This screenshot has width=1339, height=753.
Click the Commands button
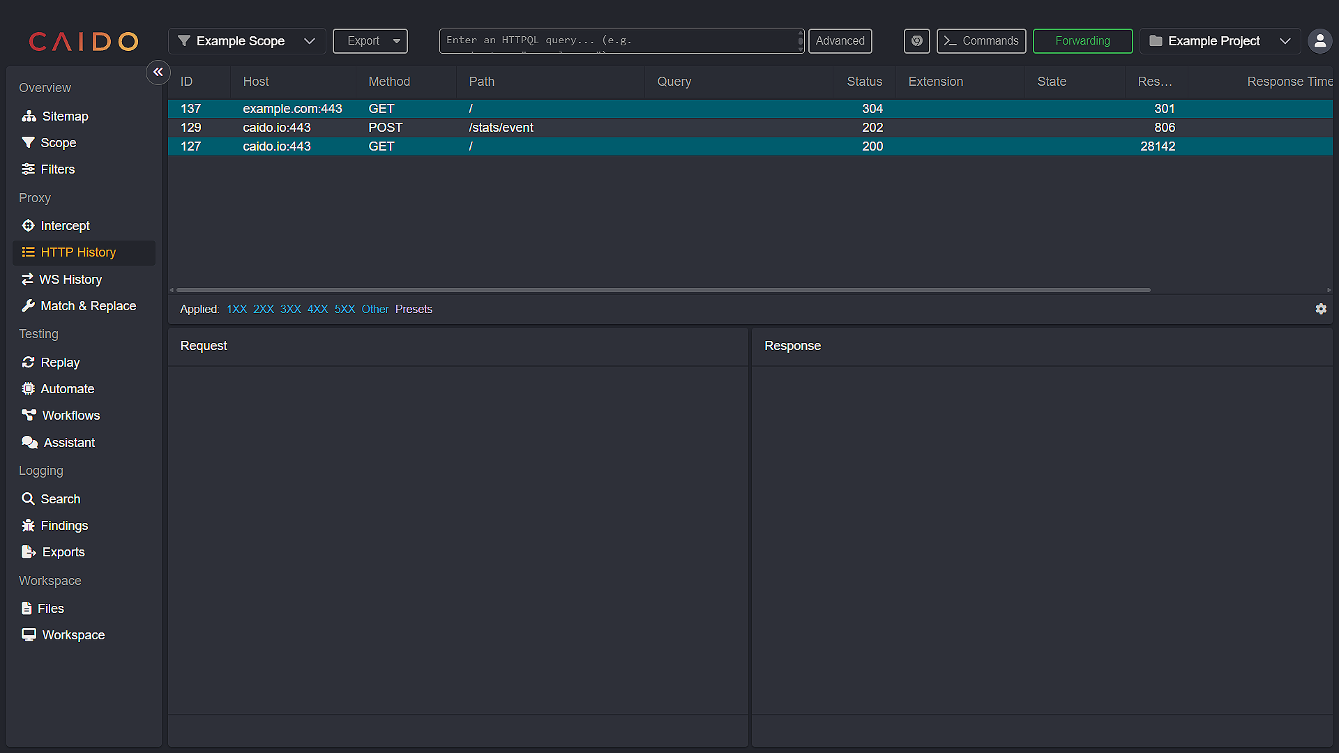click(x=981, y=40)
